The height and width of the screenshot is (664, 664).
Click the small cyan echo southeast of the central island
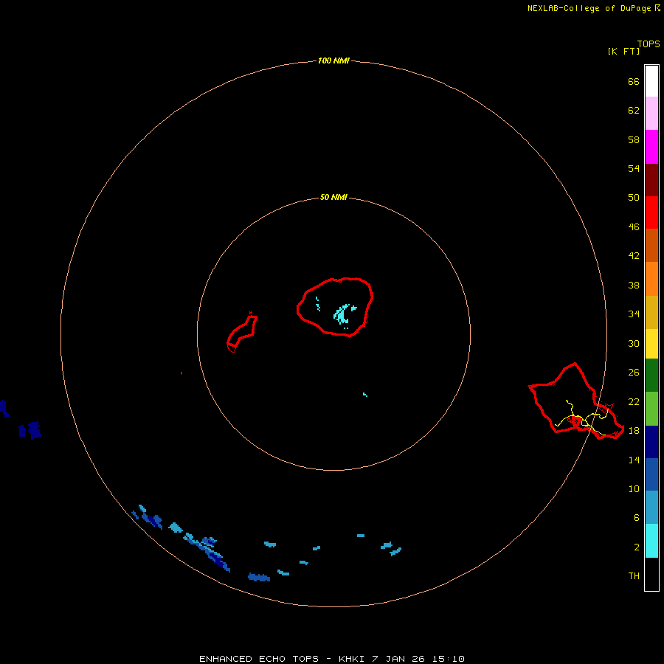[365, 395]
